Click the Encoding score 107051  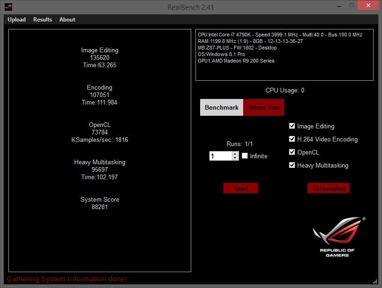(100, 95)
